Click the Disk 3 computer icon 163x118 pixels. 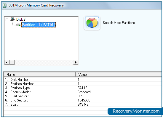point(12,19)
